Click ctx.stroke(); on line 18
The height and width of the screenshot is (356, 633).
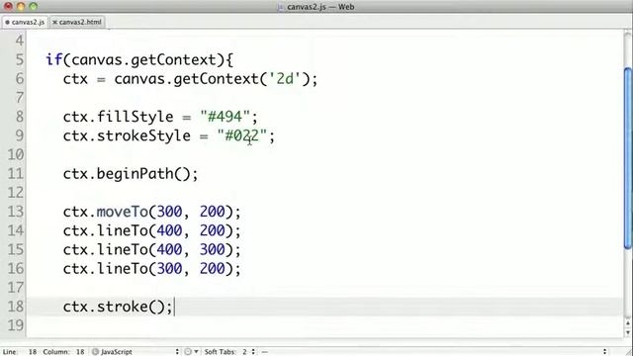point(118,307)
